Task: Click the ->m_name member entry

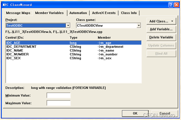Action: click(106, 51)
